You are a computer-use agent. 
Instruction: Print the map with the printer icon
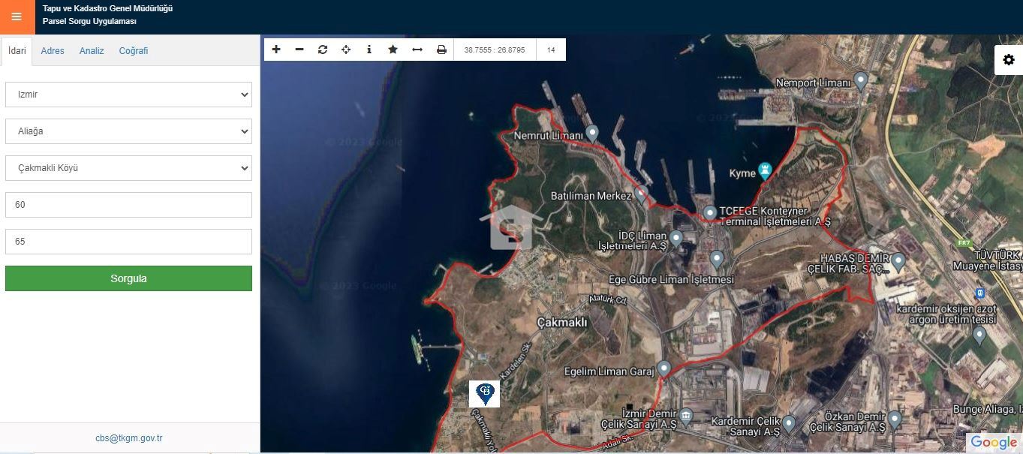(441, 50)
